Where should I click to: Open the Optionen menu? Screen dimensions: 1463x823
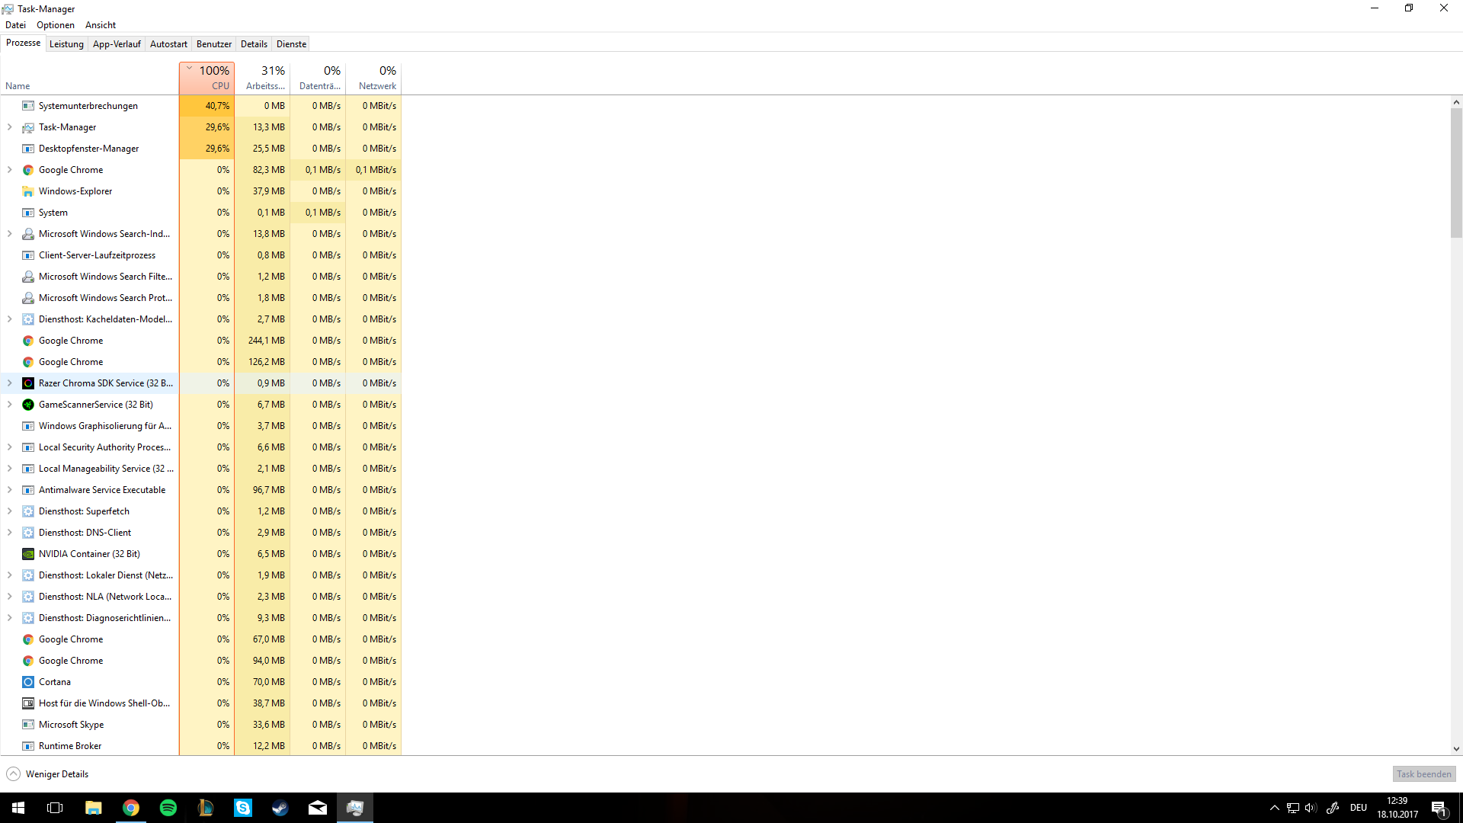point(56,25)
